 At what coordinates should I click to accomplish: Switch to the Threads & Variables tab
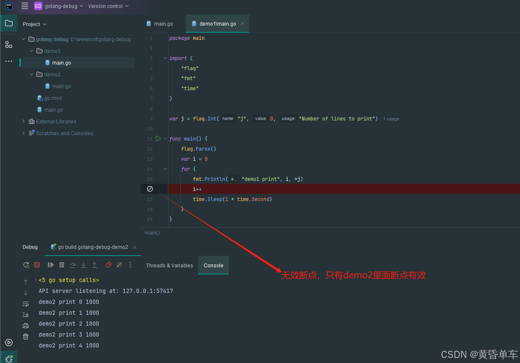[x=169, y=265]
